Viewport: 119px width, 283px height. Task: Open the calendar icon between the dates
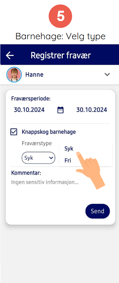(x=61, y=110)
